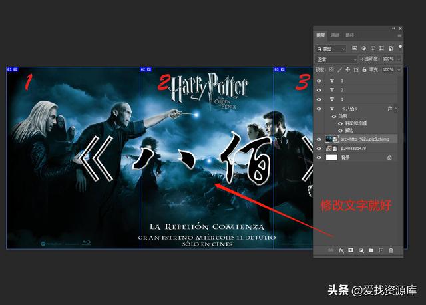Switch to the 图层 Layers tab
This screenshot has height=305, width=426.
point(321,35)
